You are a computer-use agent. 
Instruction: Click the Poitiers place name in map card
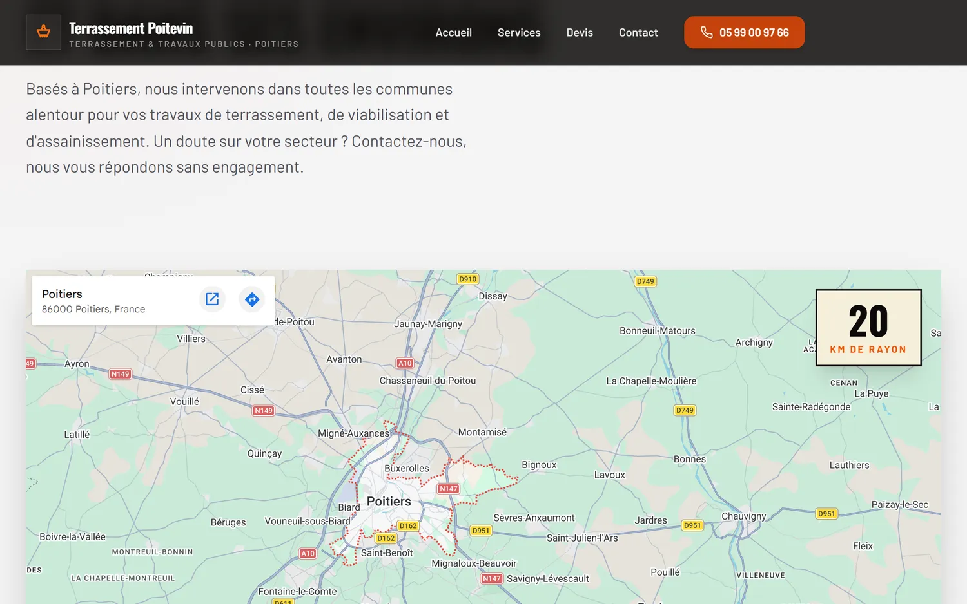(62, 294)
